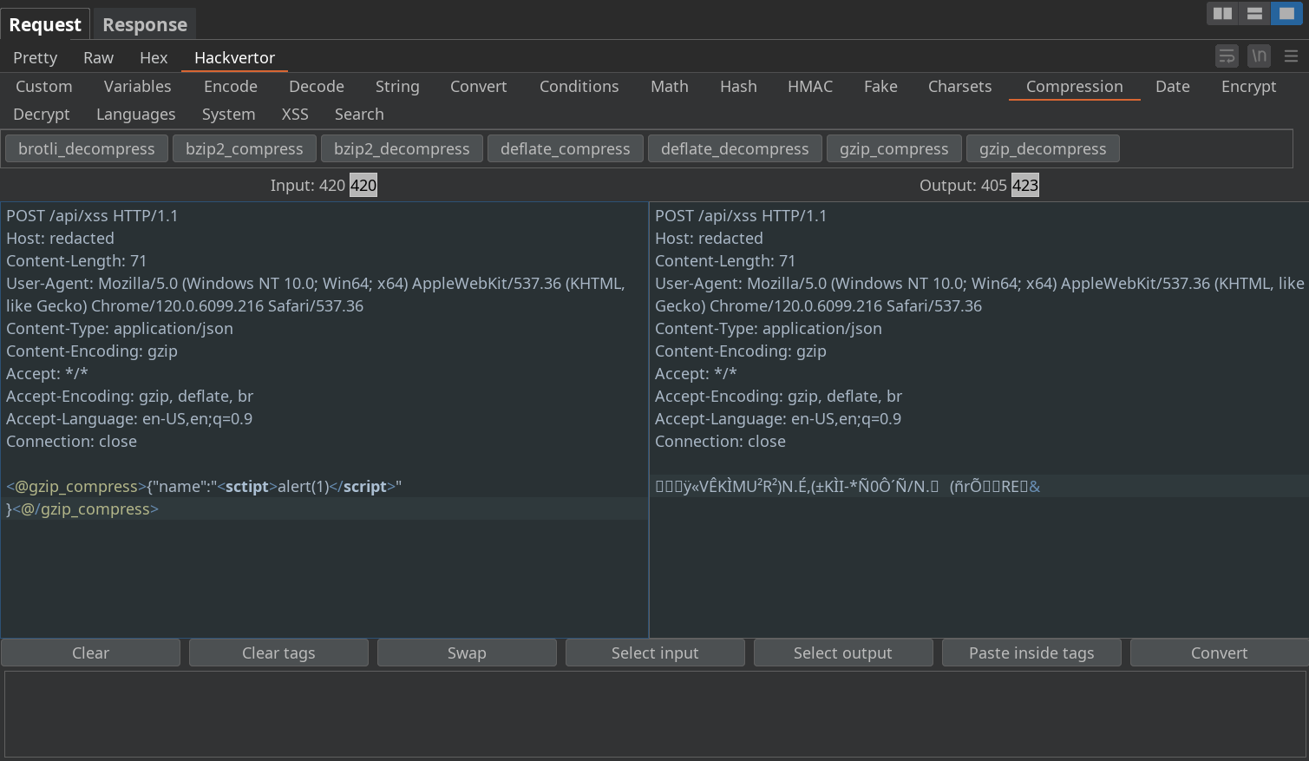1309x761 pixels.
Task: Open the Hash tag category
Action: tap(738, 87)
